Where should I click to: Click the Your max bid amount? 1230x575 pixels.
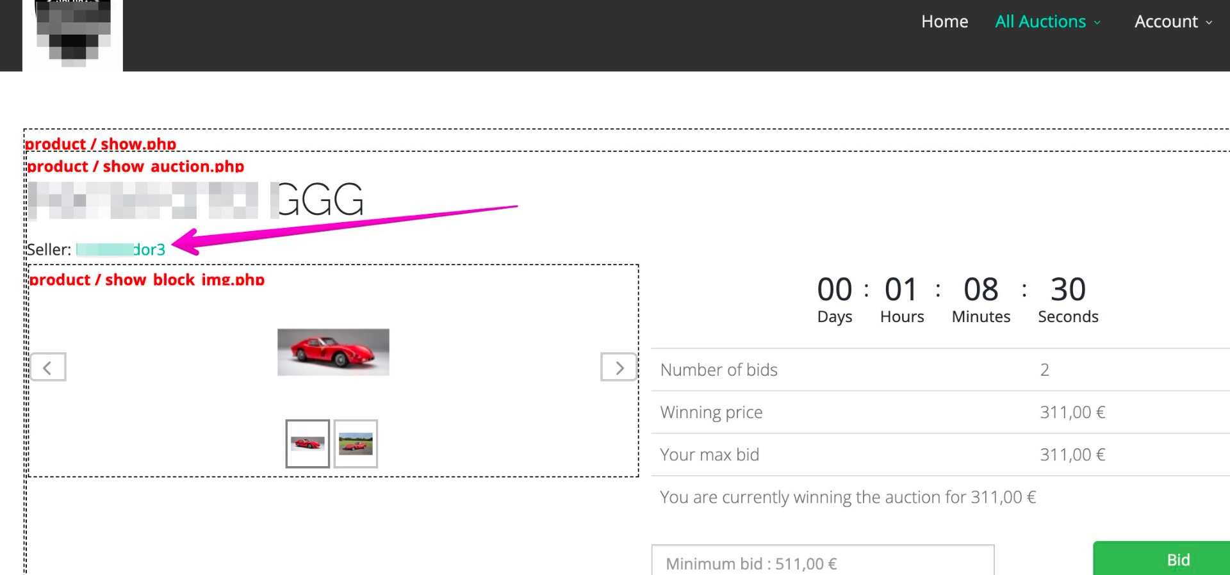pos(1072,455)
